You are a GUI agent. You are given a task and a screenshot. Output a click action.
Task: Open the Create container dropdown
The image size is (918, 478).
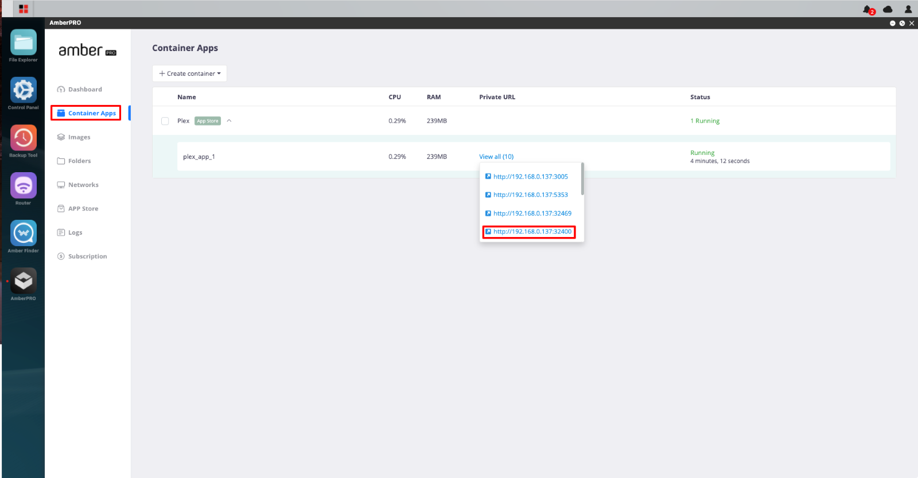click(x=189, y=73)
